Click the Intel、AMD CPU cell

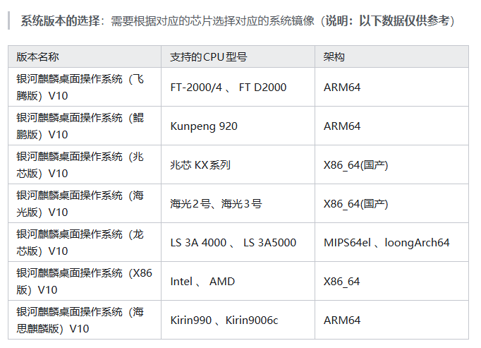click(x=202, y=282)
